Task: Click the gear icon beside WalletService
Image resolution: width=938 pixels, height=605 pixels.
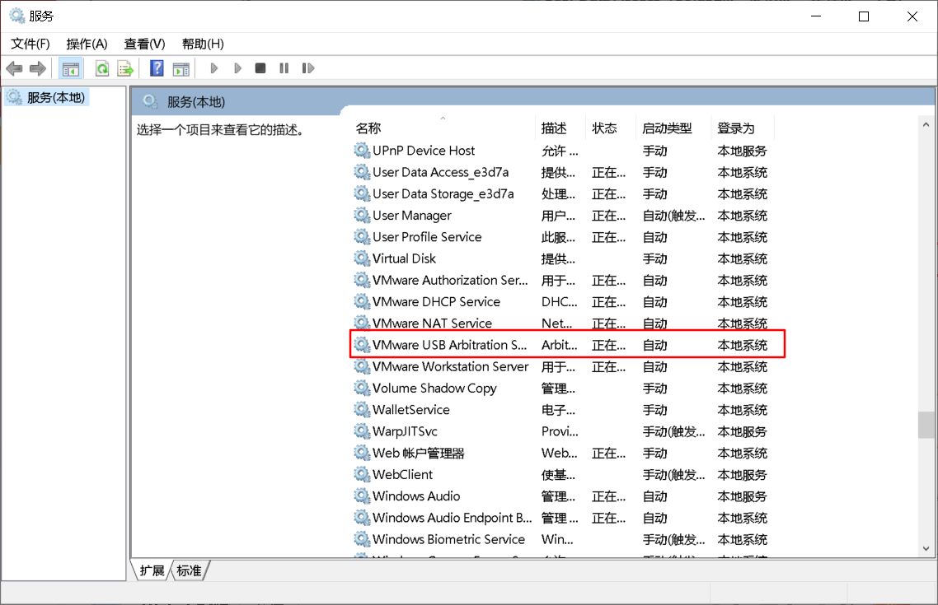Action: [362, 409]
